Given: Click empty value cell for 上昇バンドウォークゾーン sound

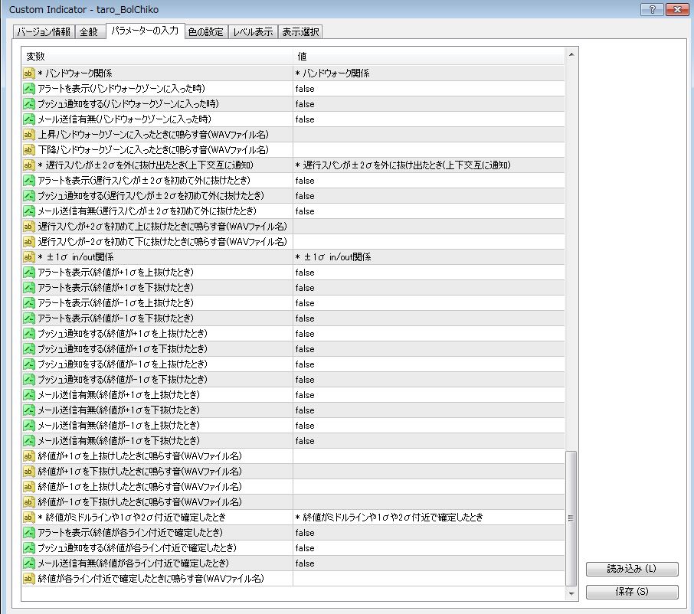Looking at the screenshot, I should click(x=429, y=135).
